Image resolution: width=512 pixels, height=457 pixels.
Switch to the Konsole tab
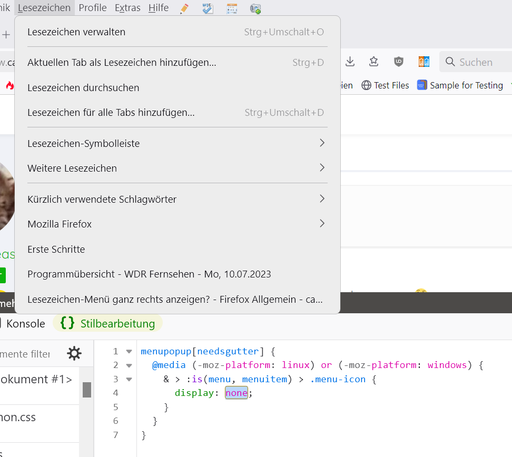pos(25,323)
